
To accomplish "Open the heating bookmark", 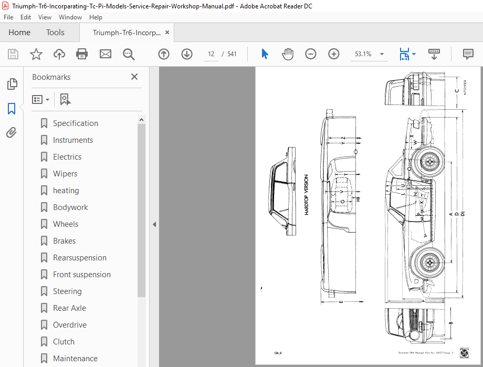I will 66,191.
